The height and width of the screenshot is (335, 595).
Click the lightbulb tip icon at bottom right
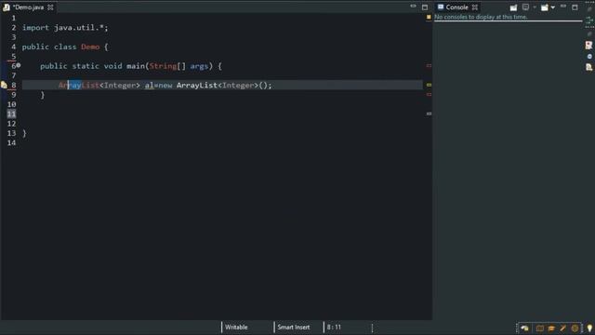coord(589,328)
